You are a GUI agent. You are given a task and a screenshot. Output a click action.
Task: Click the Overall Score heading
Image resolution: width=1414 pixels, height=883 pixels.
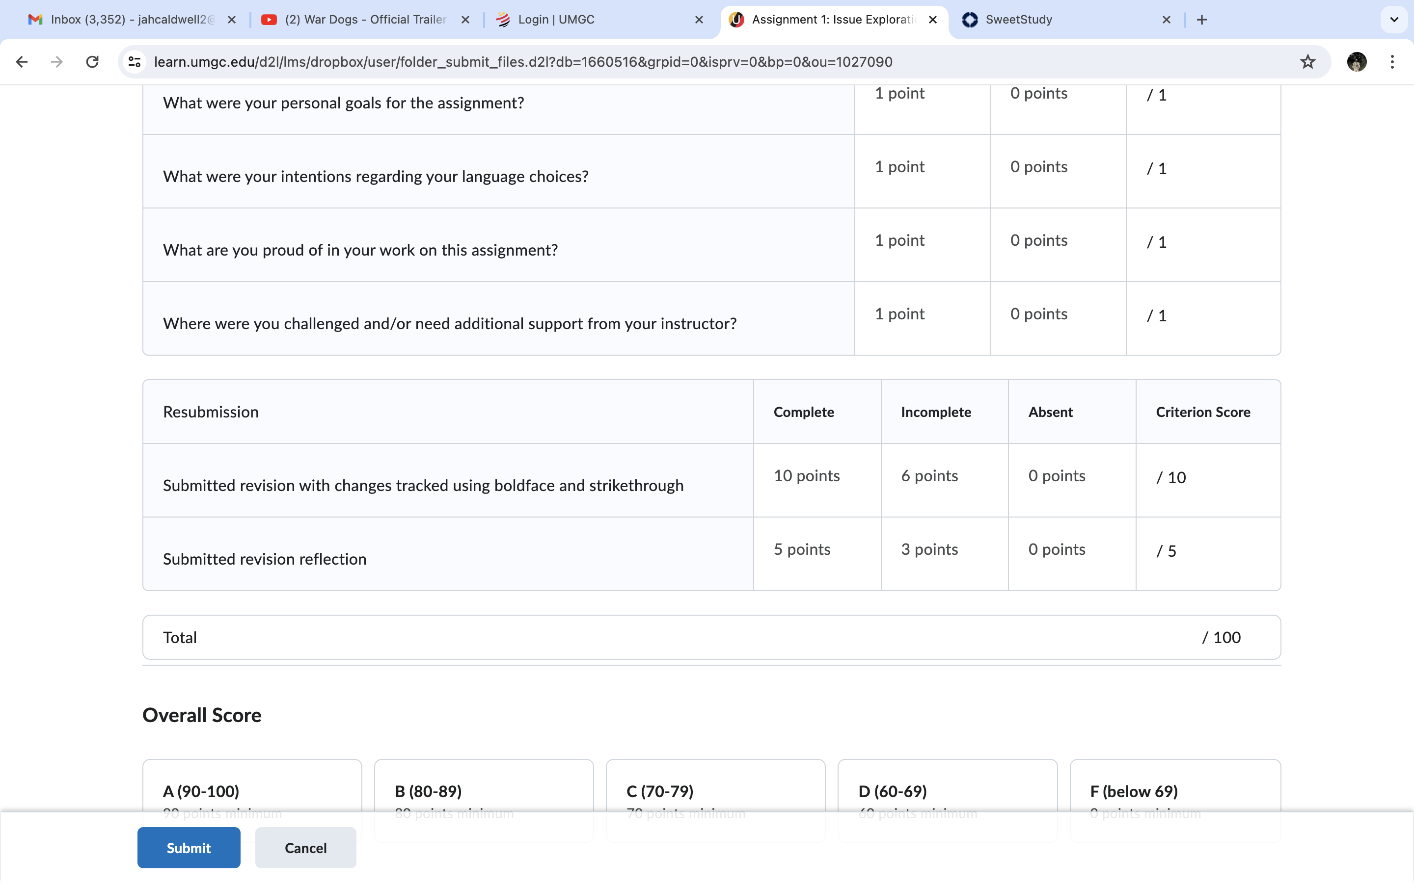pos(202,715)
